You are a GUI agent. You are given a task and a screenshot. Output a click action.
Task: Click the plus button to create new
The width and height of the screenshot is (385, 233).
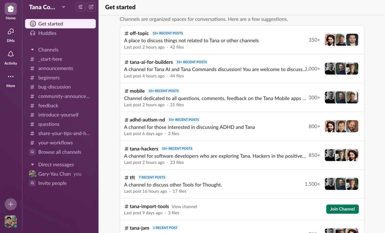tap(11, 204)
